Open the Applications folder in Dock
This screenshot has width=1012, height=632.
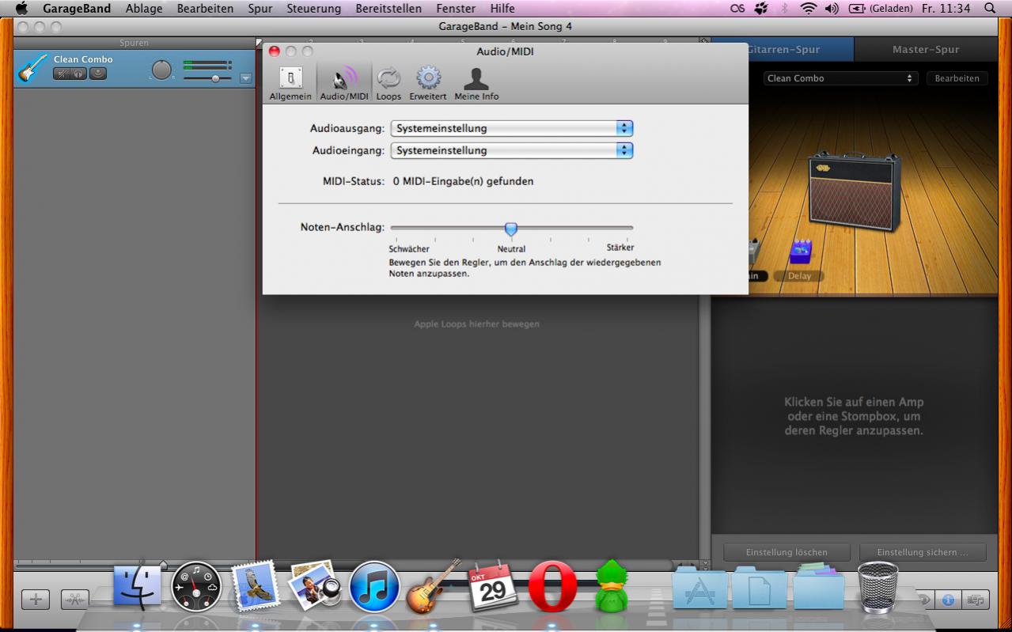click(699, 588)
